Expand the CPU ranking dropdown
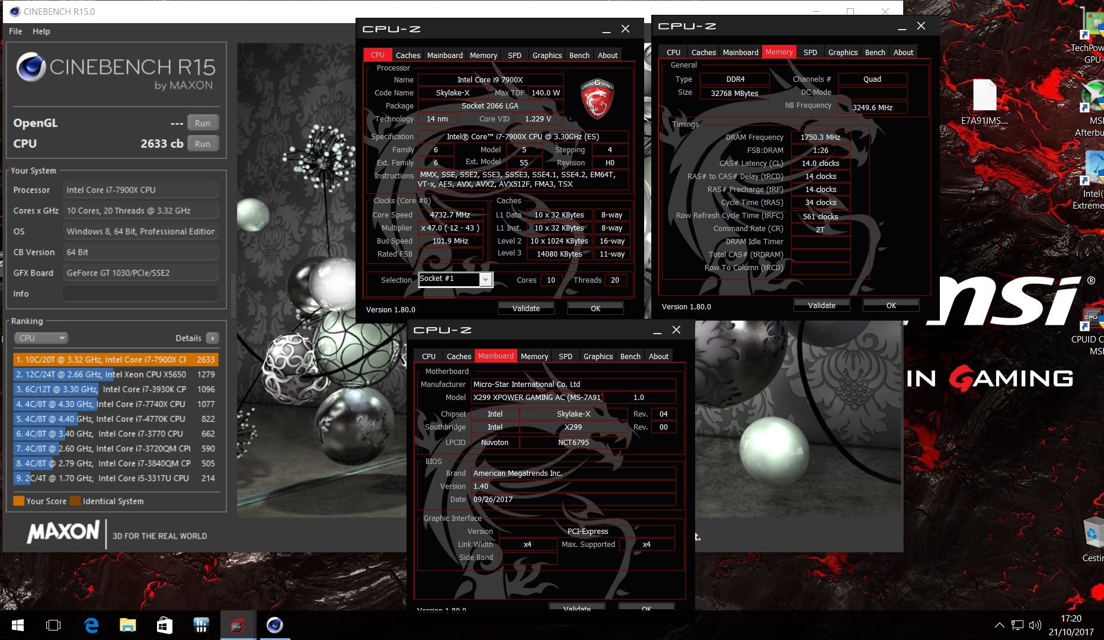Viewport: 1104px width, 640px height. [x=40, y=338]
